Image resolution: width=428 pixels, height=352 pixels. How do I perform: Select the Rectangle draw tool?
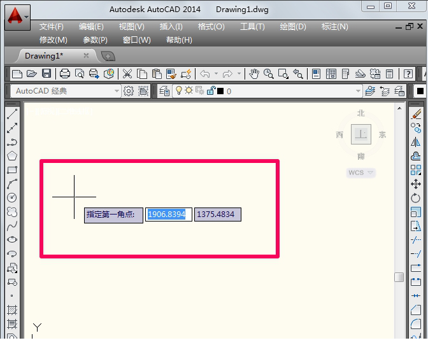(x=12, y=170)
